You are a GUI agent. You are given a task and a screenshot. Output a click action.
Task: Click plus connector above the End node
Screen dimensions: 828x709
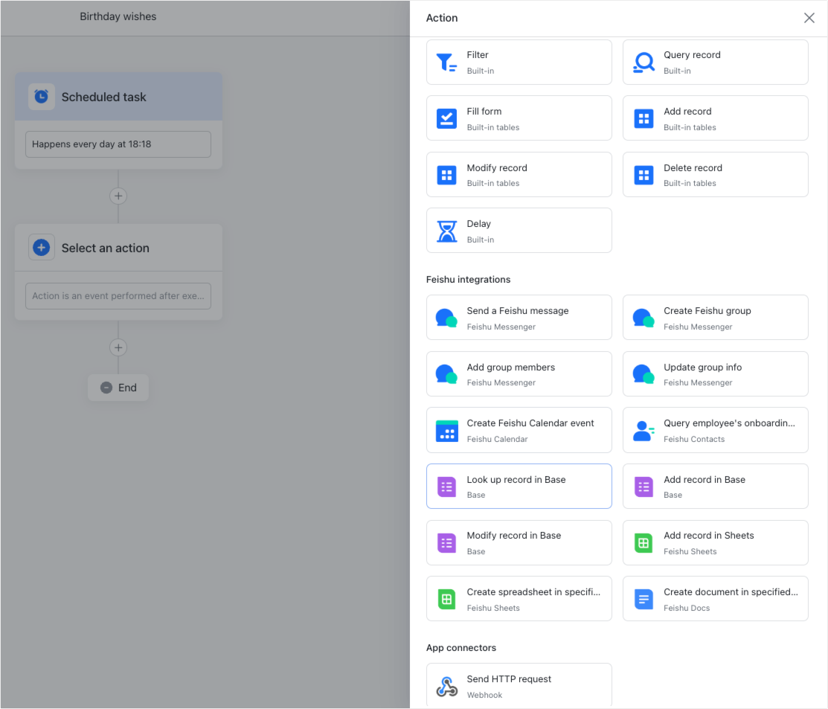coord(118,347)
